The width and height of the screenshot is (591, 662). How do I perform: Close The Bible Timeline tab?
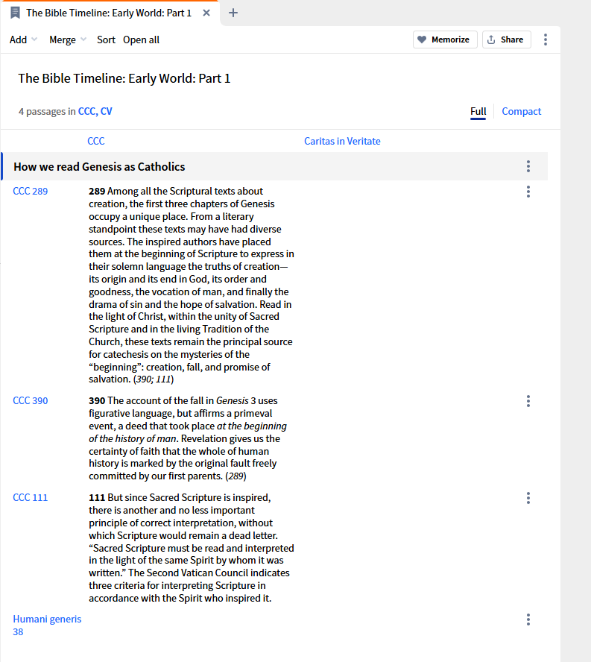coord(206,13)
